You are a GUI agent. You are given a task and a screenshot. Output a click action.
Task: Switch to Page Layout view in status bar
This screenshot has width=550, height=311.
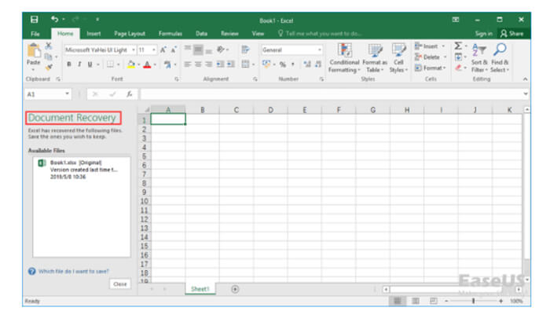pos(416,301)
